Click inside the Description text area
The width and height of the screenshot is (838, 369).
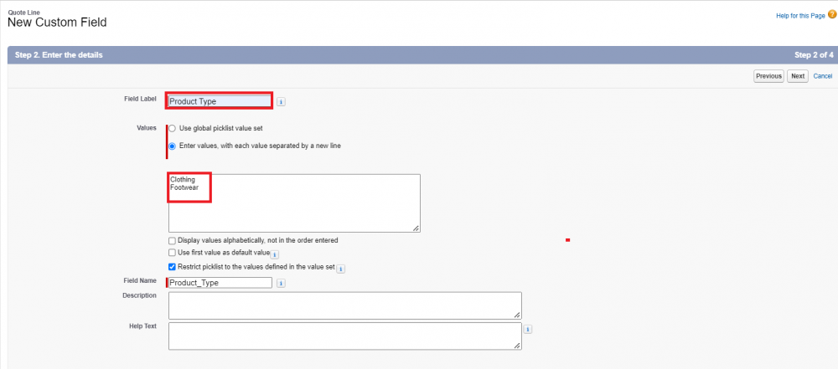[344, 305]
